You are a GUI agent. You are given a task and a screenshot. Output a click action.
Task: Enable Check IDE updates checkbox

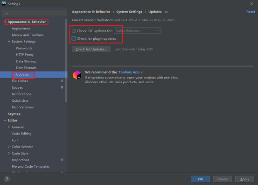74,31
